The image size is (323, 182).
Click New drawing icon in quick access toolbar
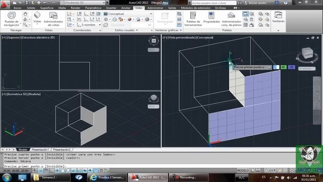(15, 3)
